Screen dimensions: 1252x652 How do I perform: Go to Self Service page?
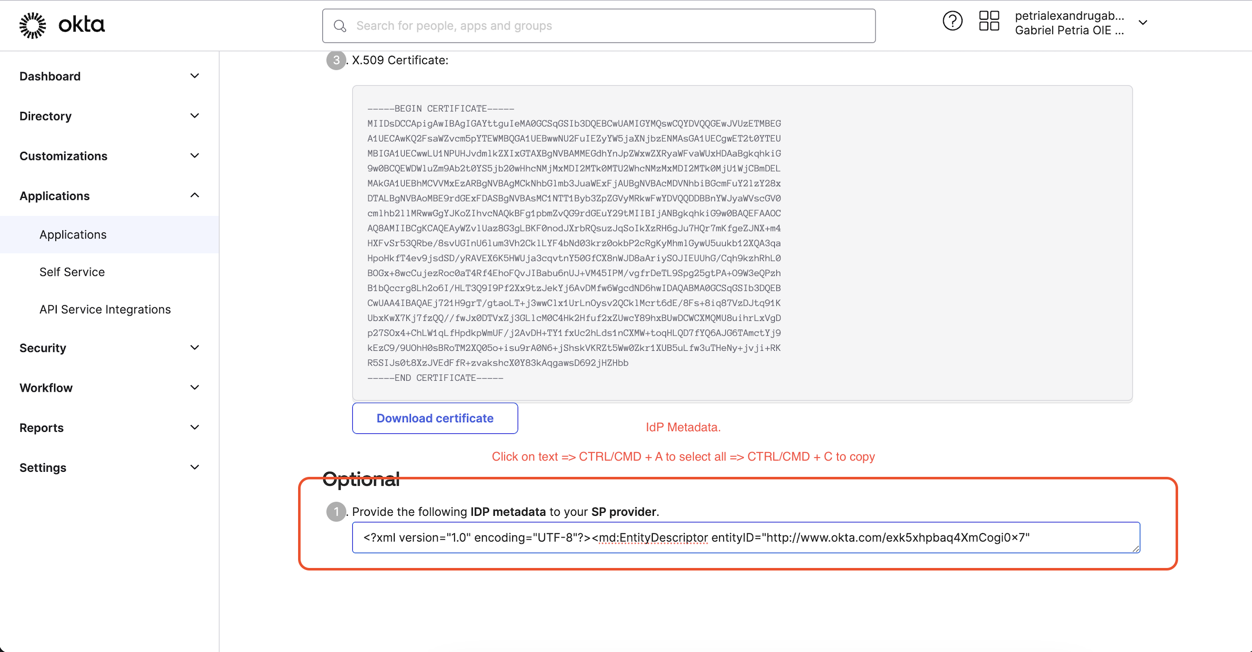(72, 272)
